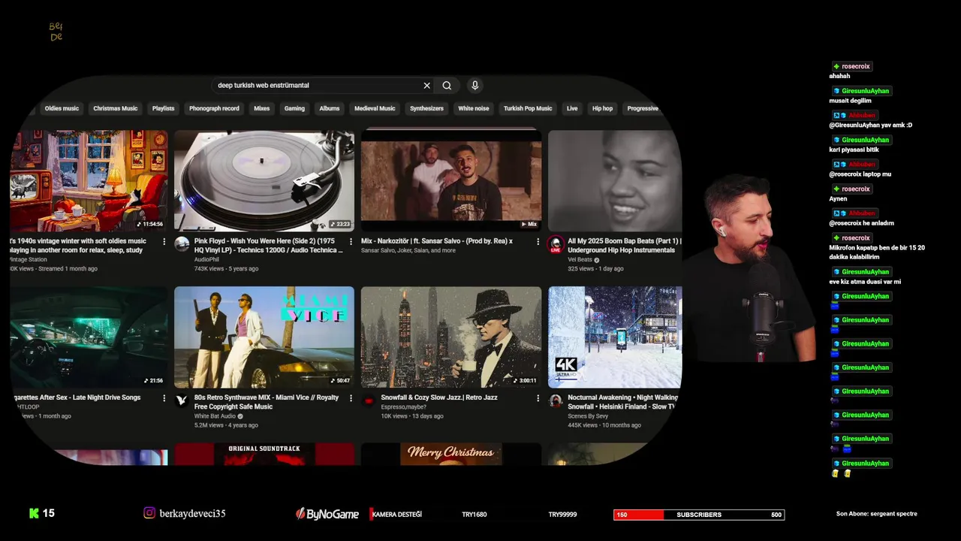Screen dimensions: 961x541
Task: Open the Narkozitör mix thumbnail
Action: (x=451, y=180)
